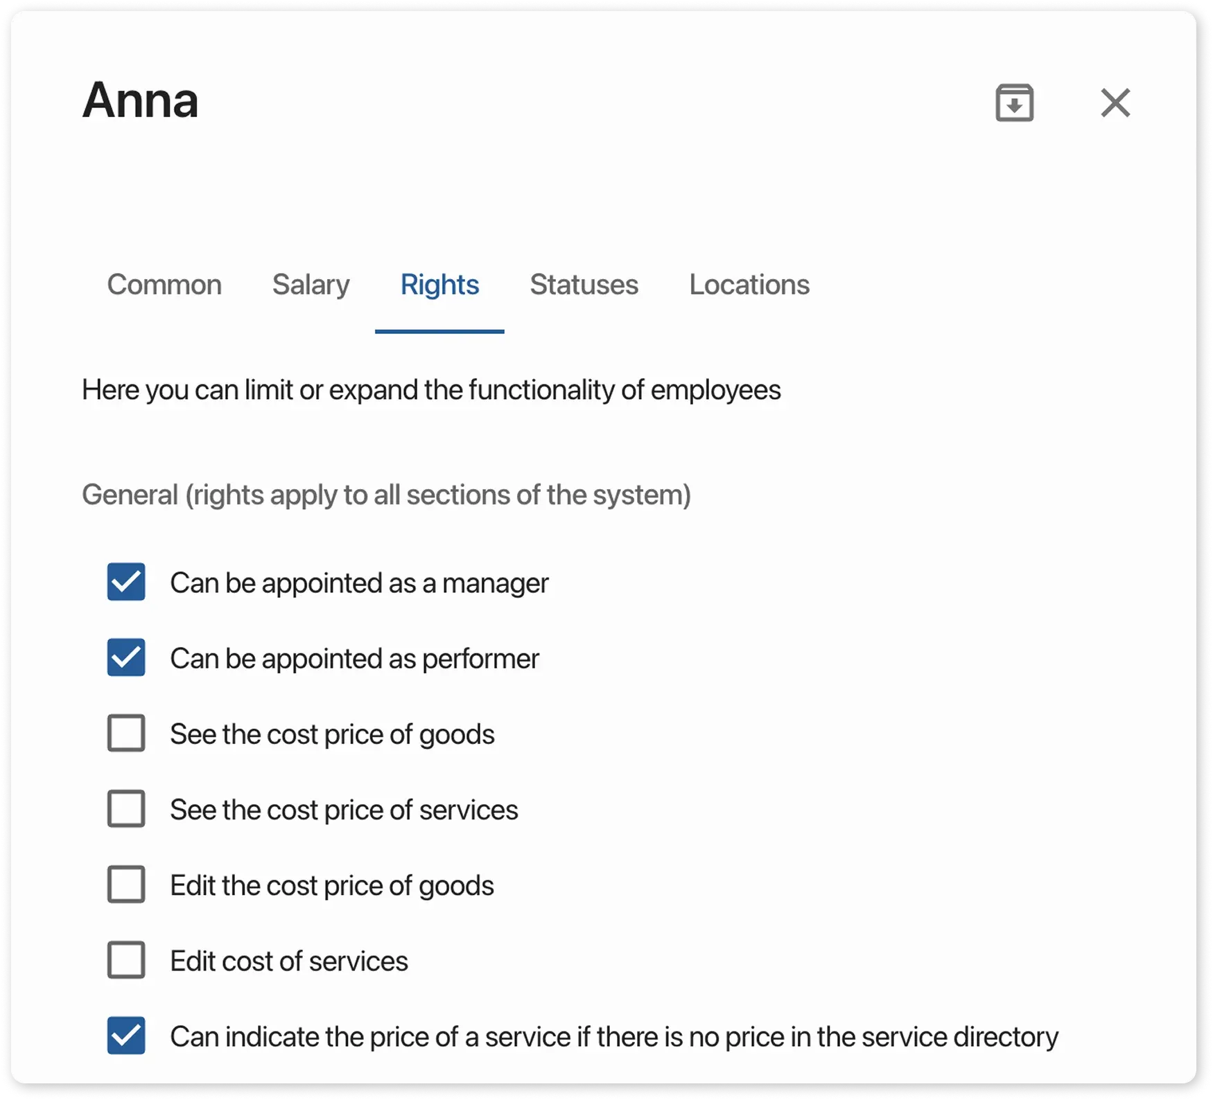
Task: Uncheck 'Can be appointed as a manager'
Action: click(x=125, y=583)
